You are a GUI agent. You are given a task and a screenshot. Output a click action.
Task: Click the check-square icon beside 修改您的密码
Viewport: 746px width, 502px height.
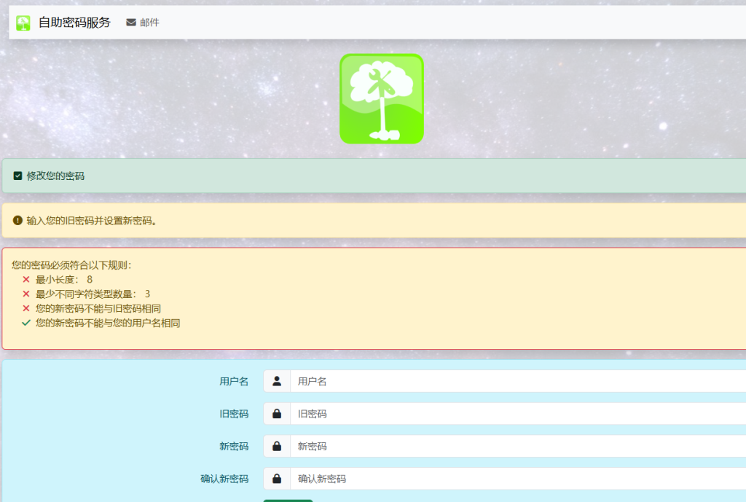(17, 176)
